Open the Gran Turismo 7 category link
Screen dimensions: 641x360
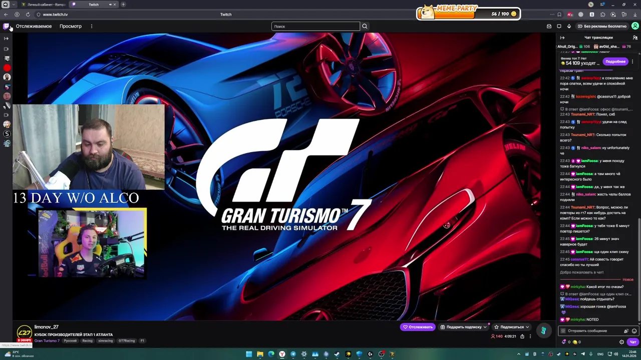[47, 341]
